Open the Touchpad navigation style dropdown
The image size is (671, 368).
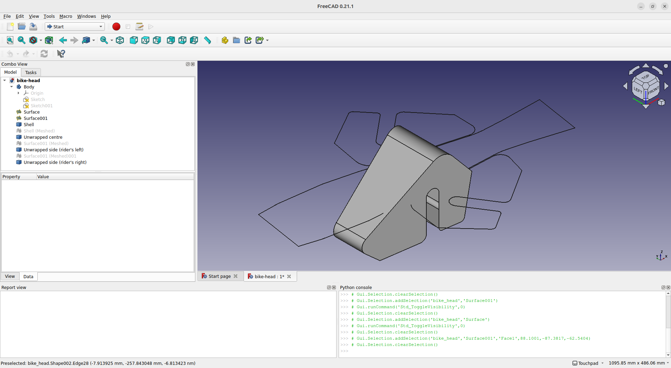tap(588, 363)
